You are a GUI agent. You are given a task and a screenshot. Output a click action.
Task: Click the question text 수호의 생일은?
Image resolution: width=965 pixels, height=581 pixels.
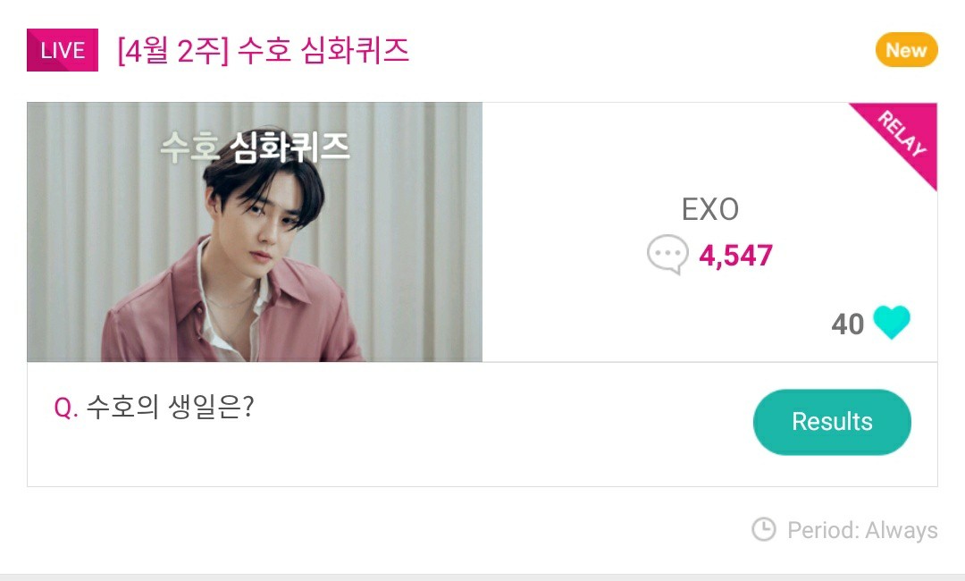tap(170, 407)
